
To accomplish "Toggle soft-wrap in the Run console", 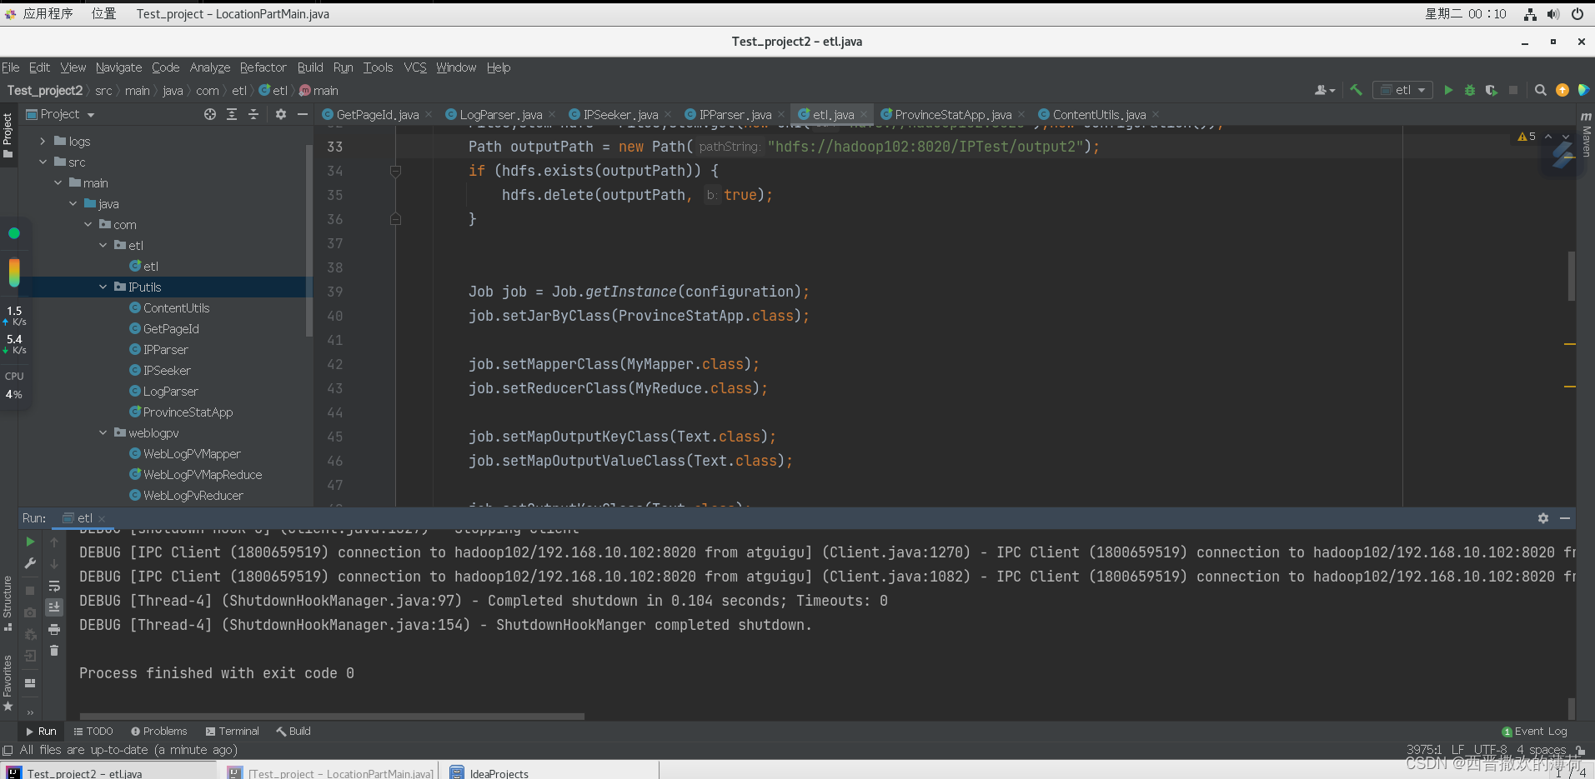I will pyautogui.click(x=54, y=586).
